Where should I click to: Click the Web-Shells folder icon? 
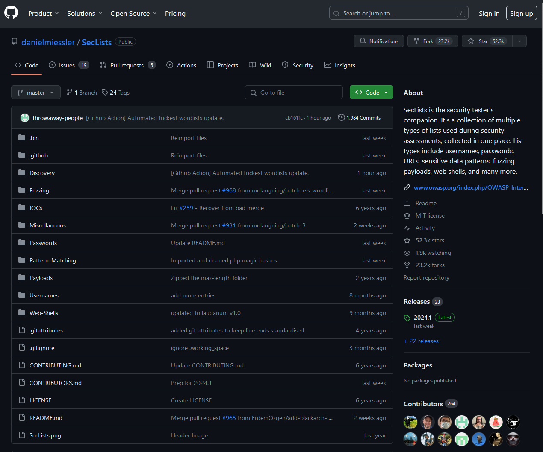coord(22,312)
